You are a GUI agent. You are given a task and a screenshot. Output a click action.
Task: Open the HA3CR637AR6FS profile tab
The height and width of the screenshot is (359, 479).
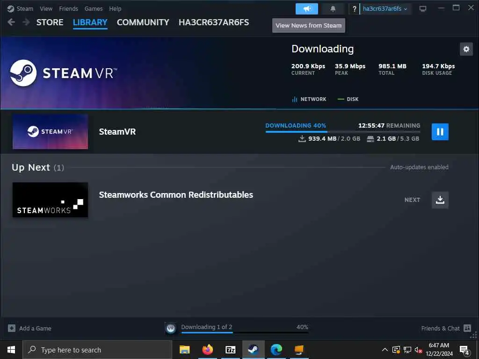[x=214, y=22]
